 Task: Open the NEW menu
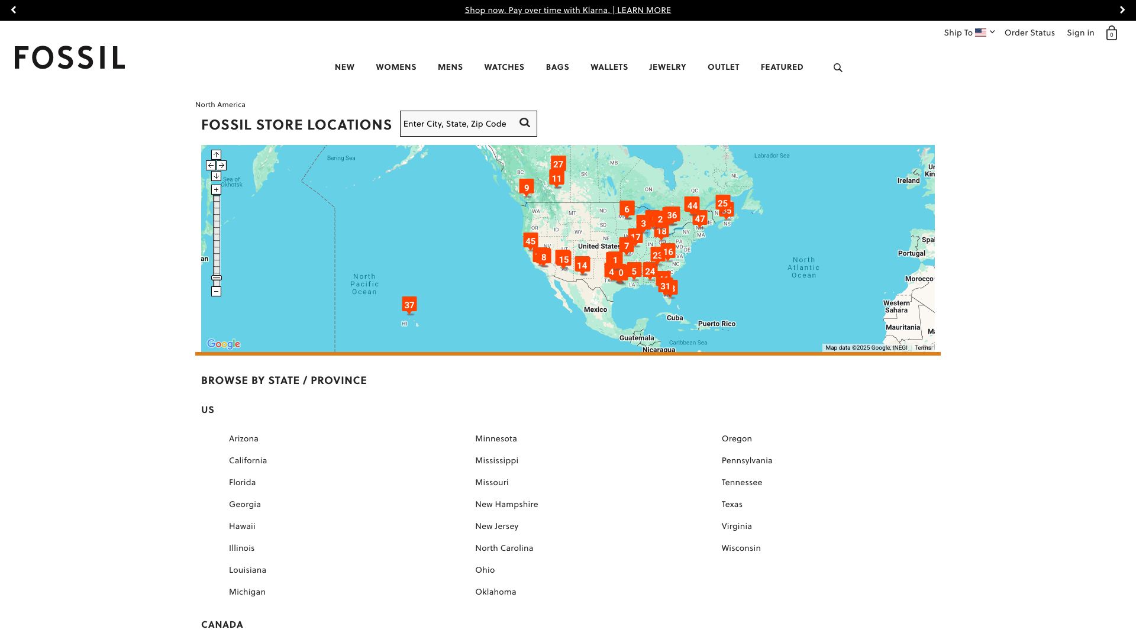tap(344, 67)
